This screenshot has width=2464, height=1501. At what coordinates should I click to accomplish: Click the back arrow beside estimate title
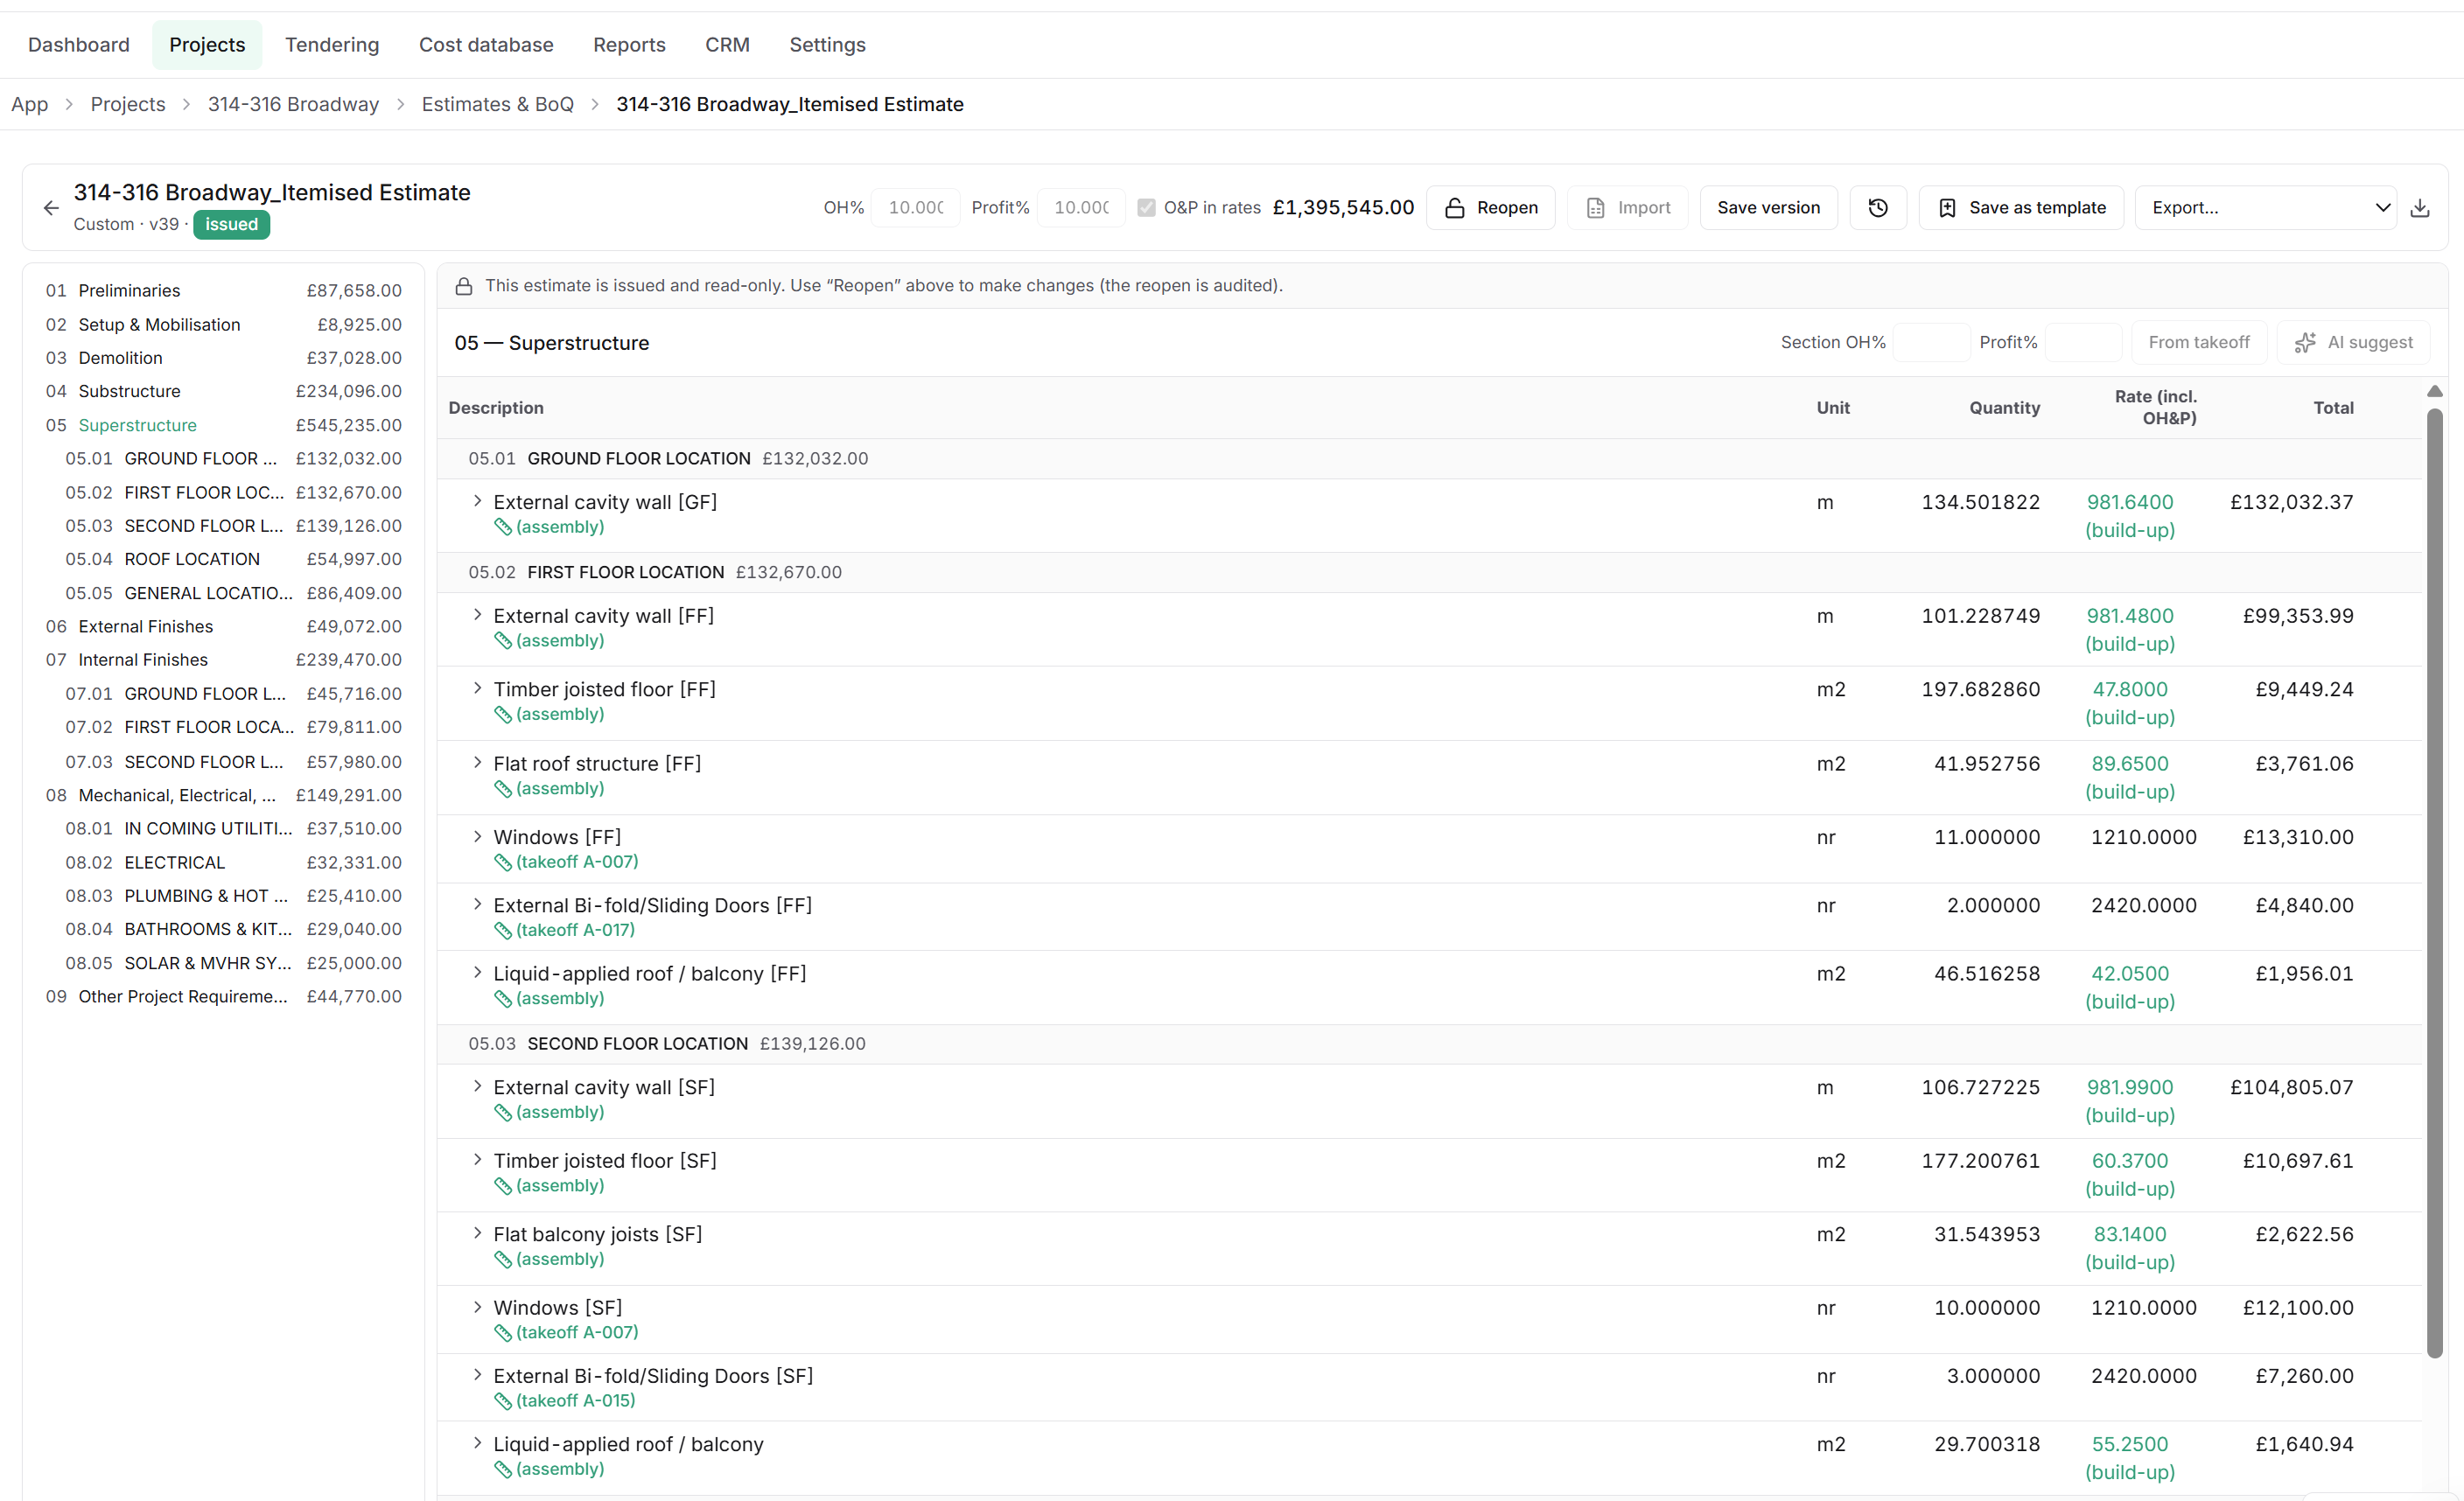(x=51, y=208)
